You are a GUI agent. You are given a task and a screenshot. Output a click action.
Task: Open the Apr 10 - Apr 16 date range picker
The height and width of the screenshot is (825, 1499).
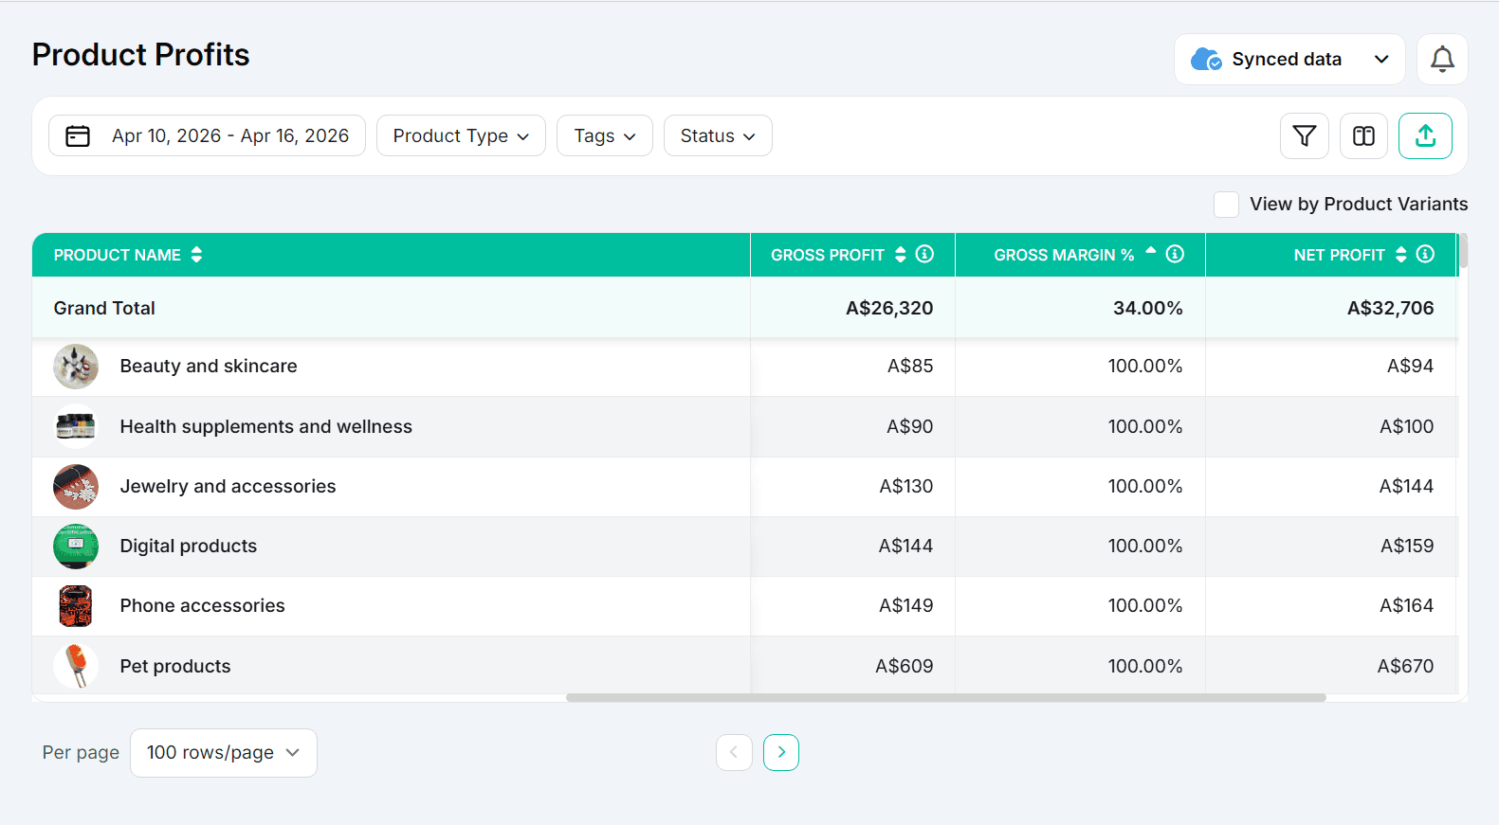207,136
